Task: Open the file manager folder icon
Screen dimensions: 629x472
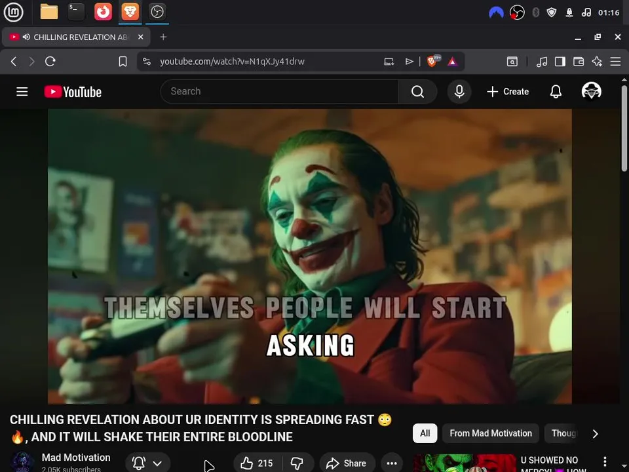Action: pos(49,12)
